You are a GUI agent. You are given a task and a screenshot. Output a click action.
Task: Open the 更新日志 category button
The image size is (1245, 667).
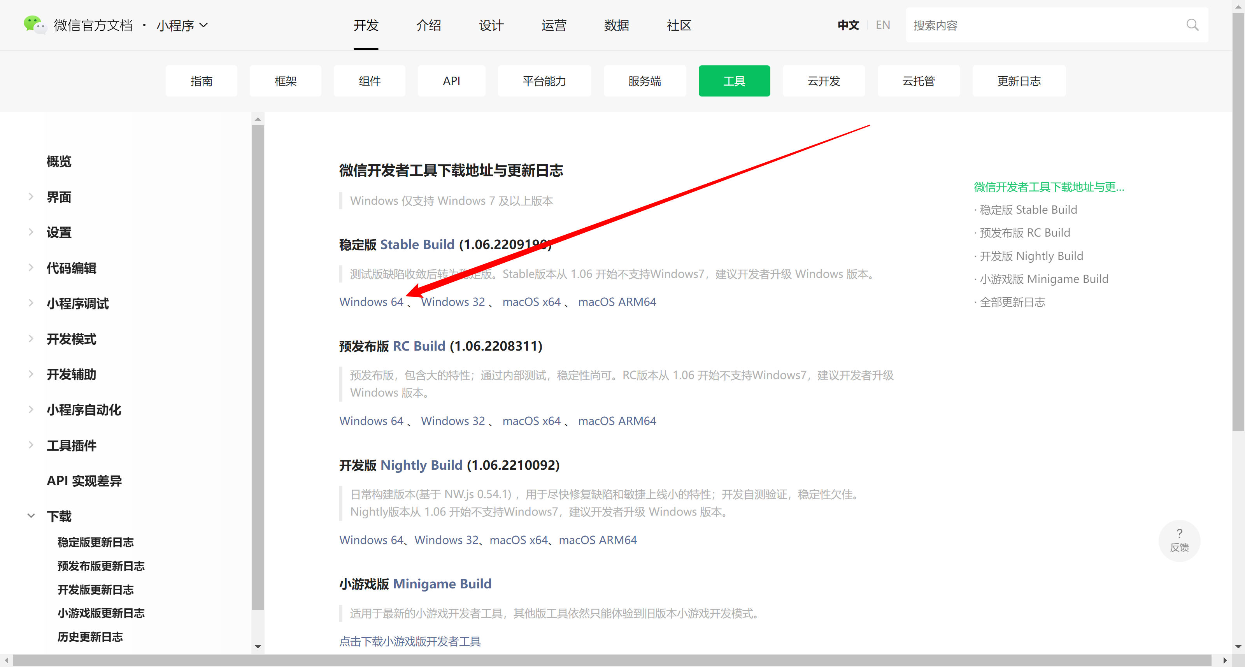pos(1019,81)
